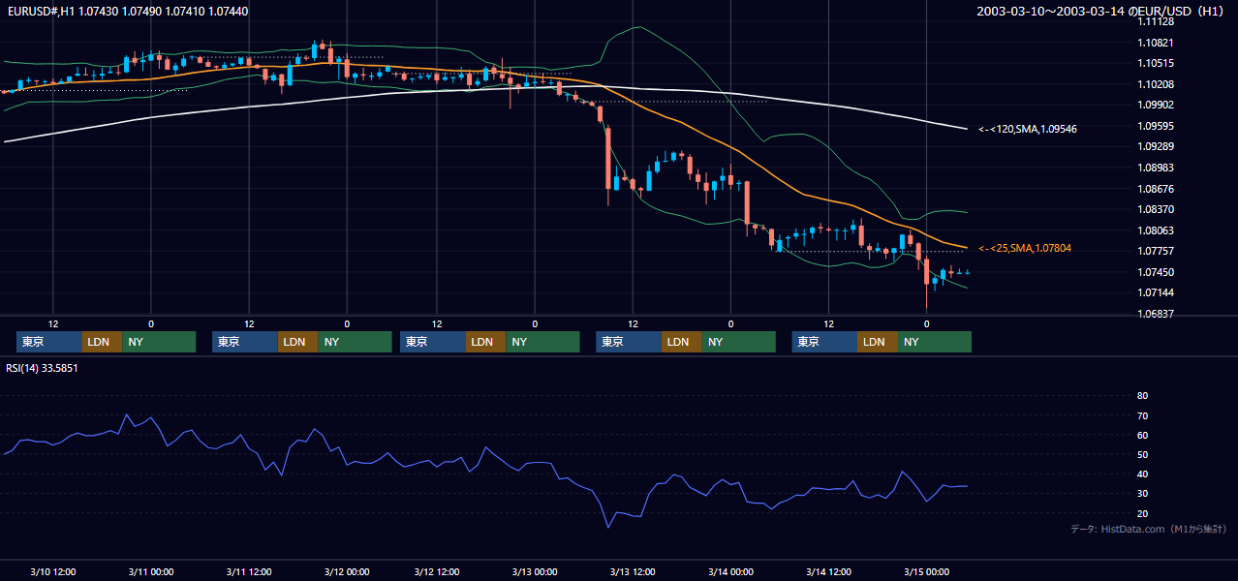Image resolution: width=1238 pixels, height=581 pixels.
Task: Click RSI scale value 30
Action: point(1142,494)
